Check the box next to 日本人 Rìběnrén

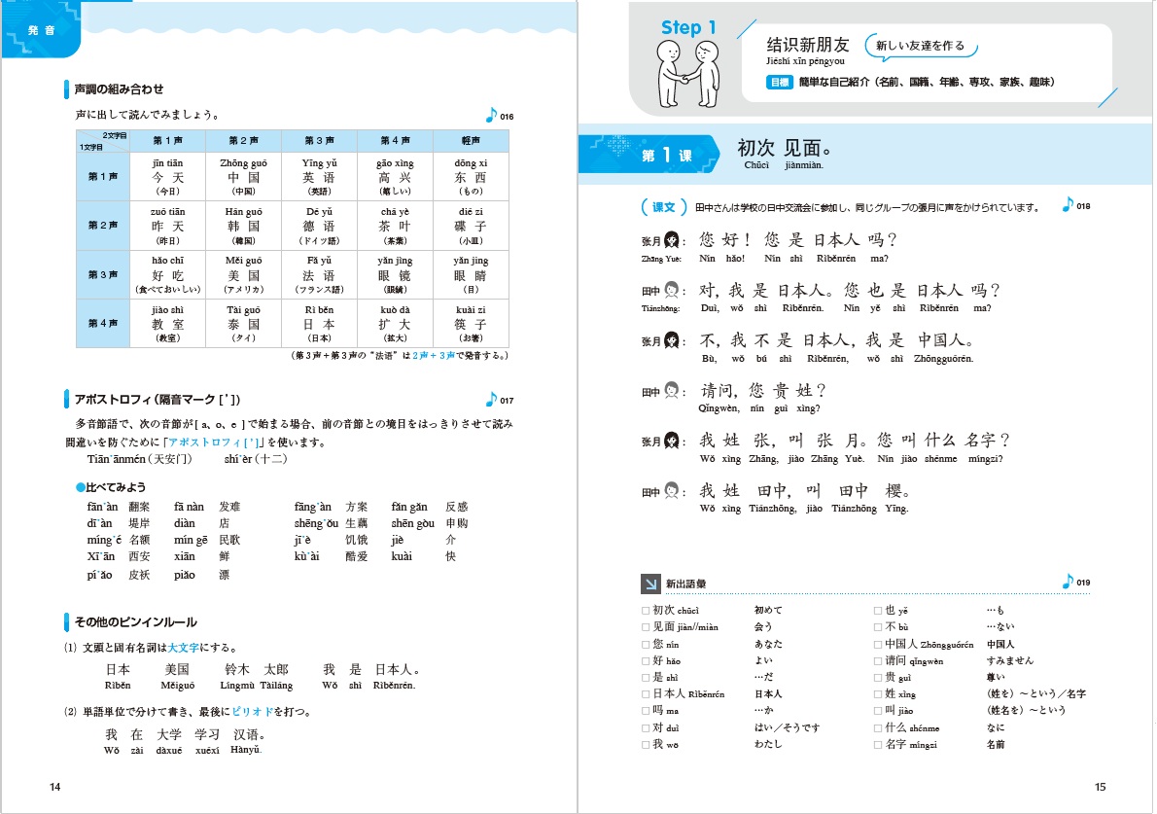pyautogui.click(x=646, y=694)
